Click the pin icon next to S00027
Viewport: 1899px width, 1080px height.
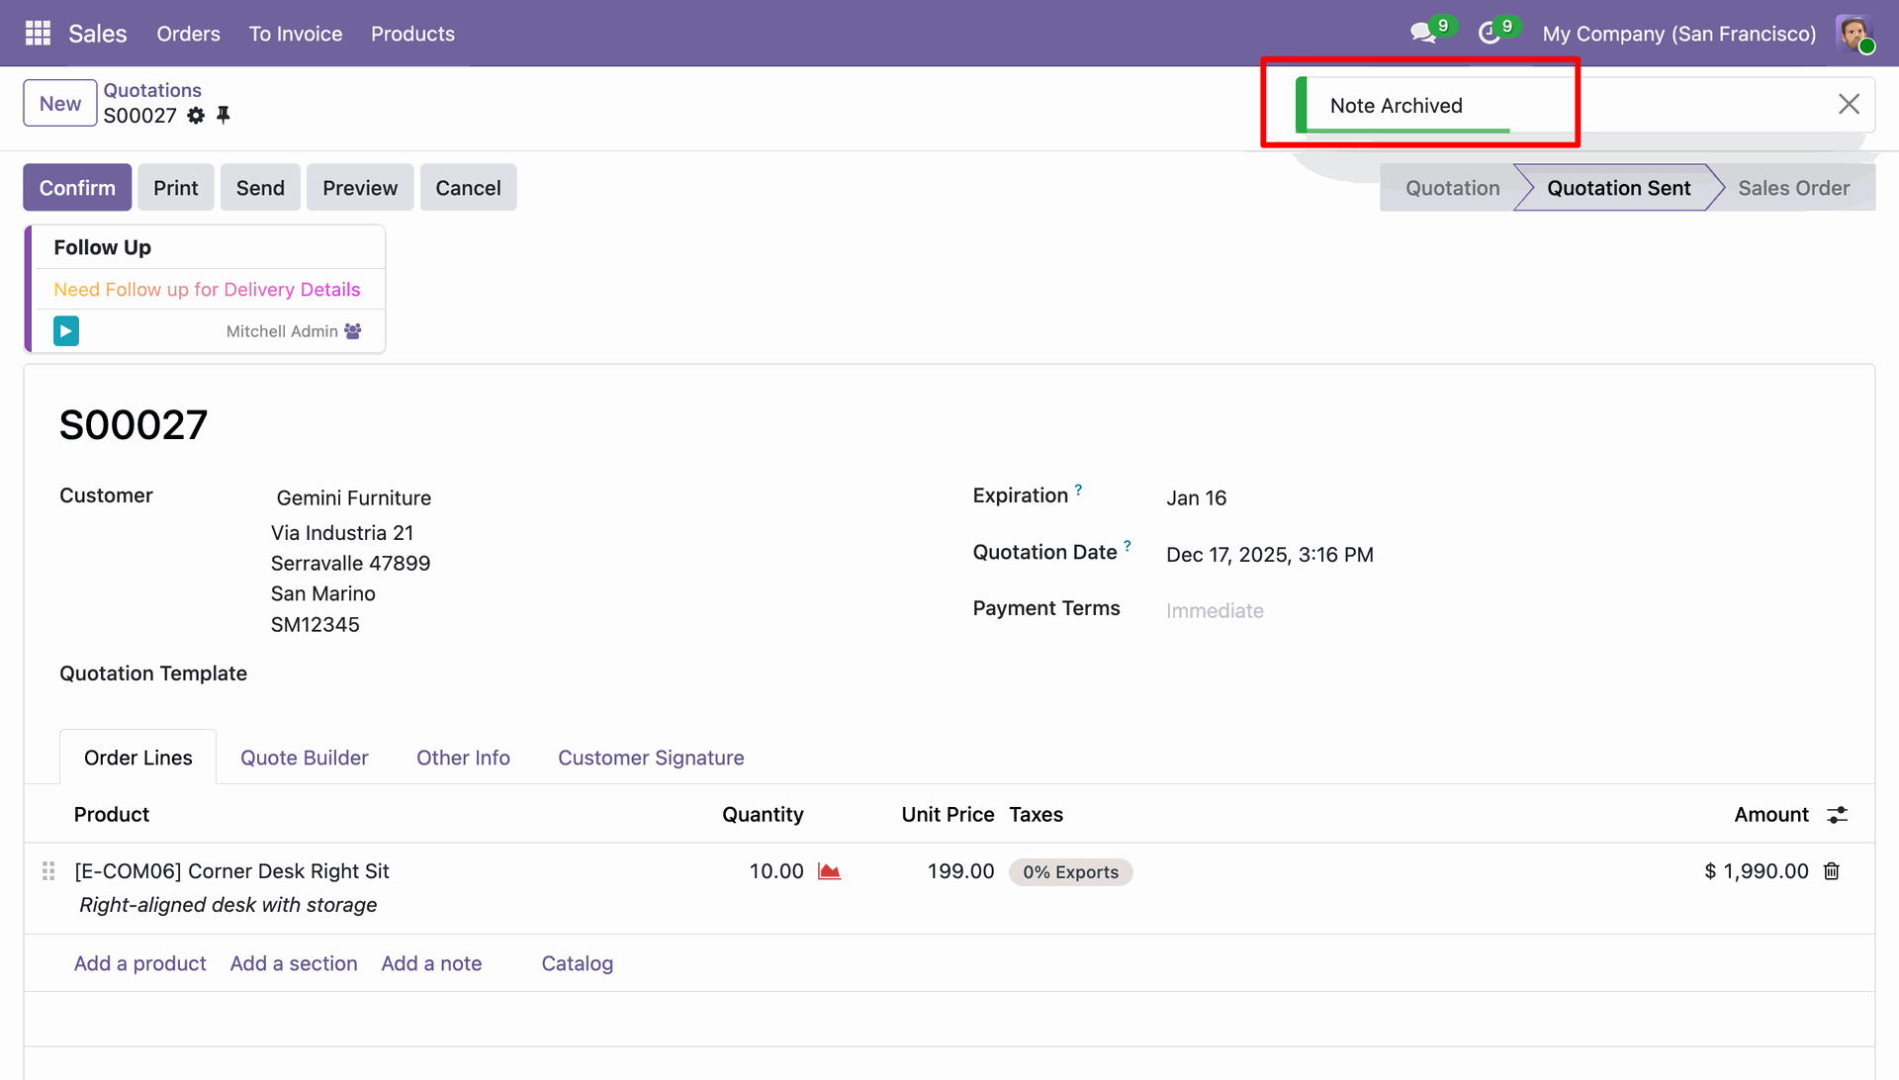click(x=224, y=116)
